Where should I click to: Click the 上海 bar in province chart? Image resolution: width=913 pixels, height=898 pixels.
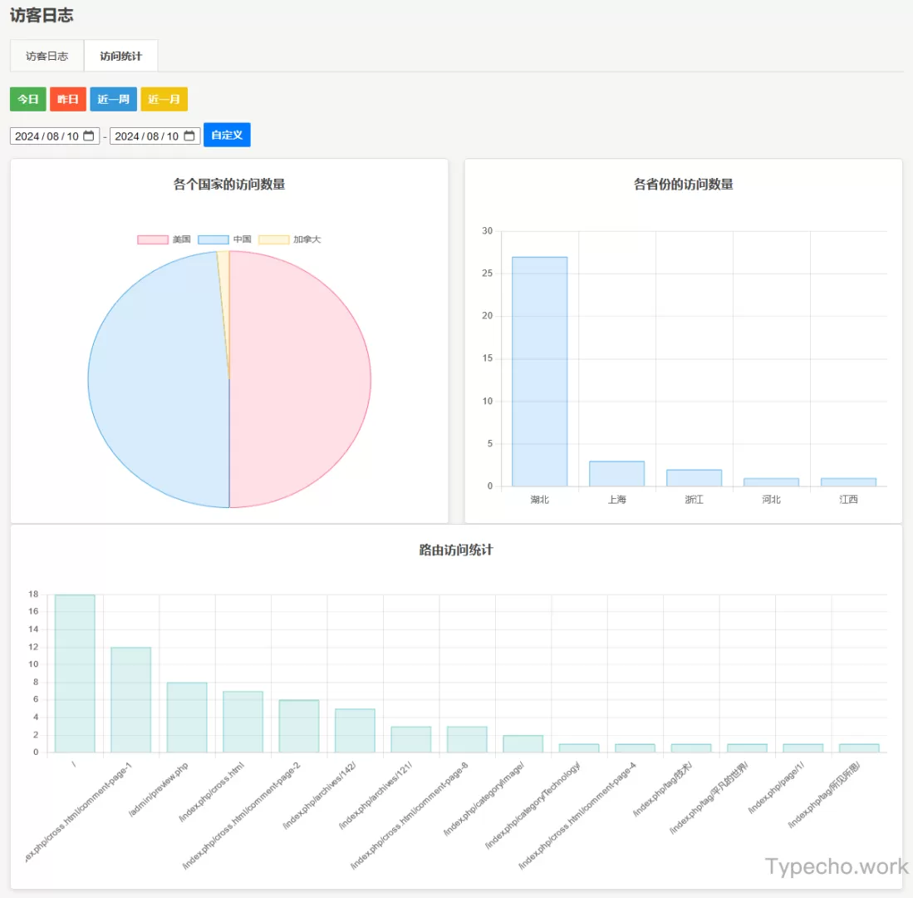(616, 474)
